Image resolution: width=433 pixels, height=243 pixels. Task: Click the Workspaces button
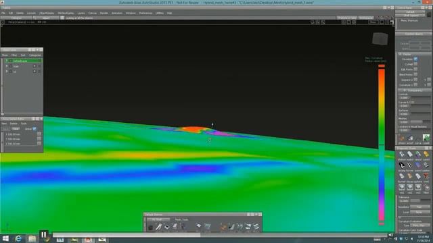366,18
